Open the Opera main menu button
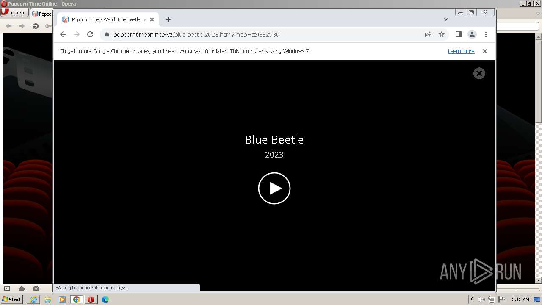Image resolution: width=542 pixels, height=305 pixels. tap(14, 13)
